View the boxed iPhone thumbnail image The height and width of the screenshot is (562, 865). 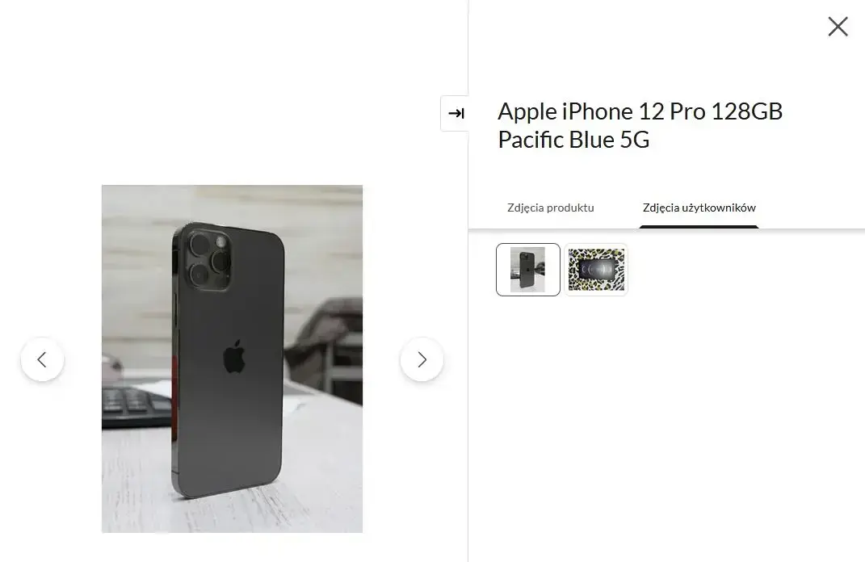point(596,270)
